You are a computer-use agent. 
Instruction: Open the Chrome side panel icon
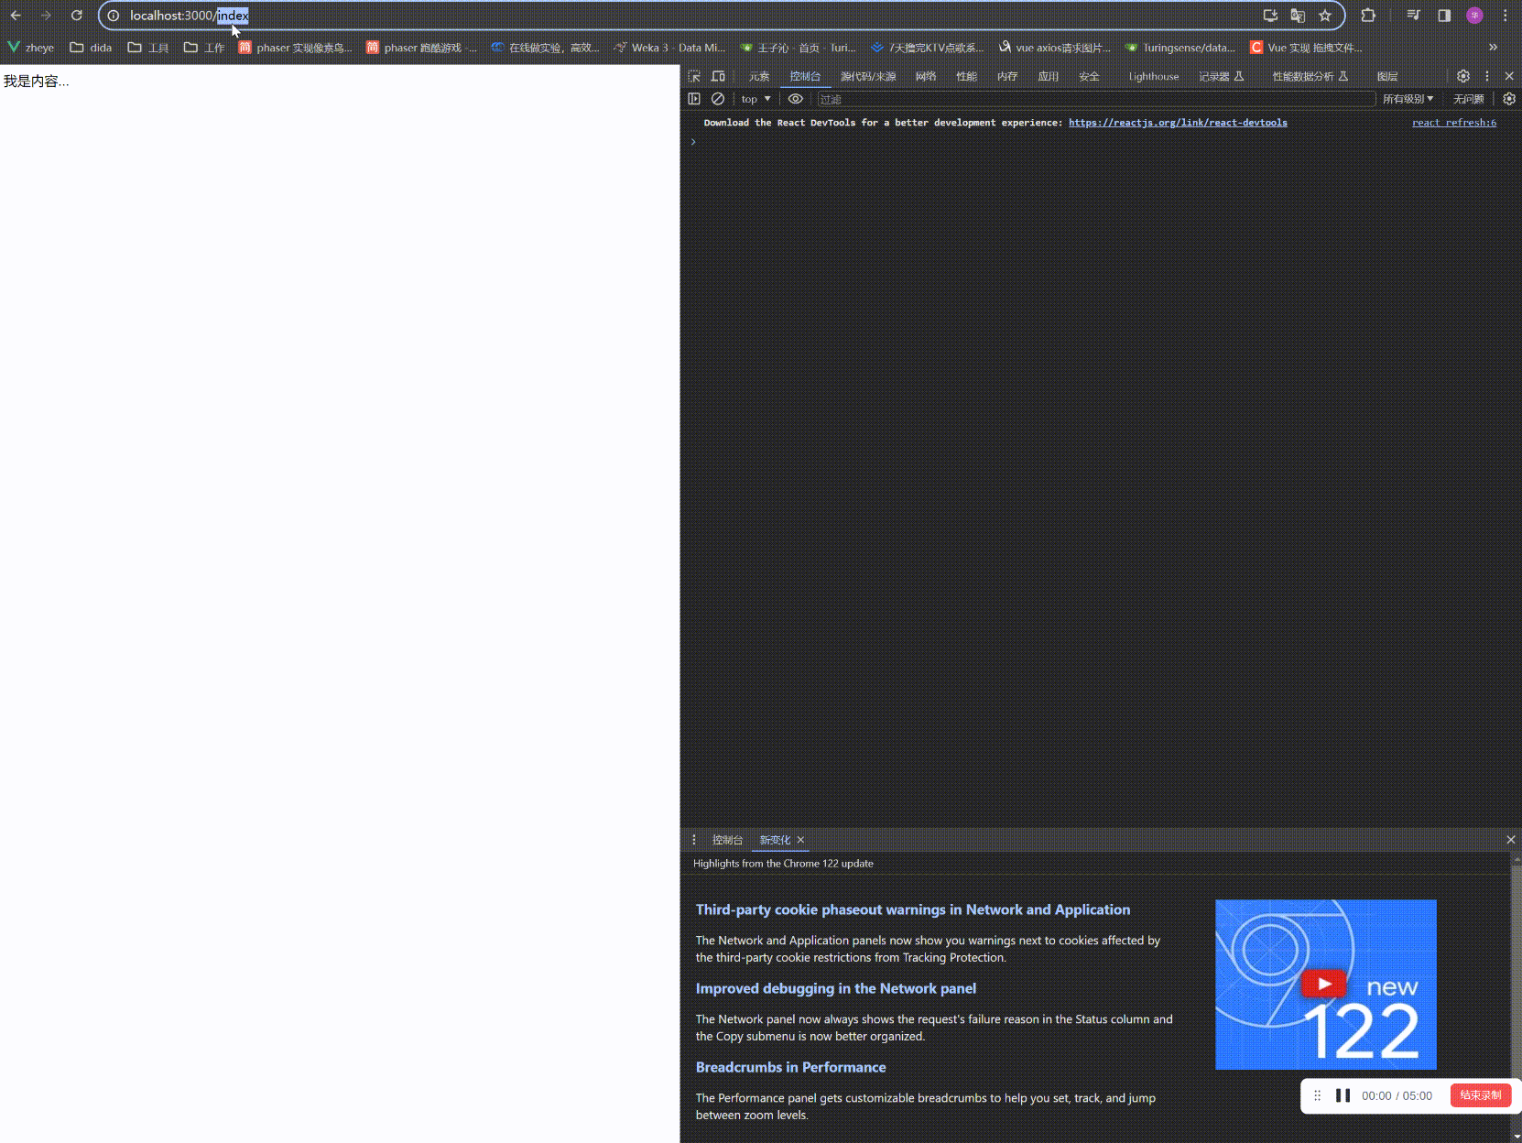point(1444,16)
